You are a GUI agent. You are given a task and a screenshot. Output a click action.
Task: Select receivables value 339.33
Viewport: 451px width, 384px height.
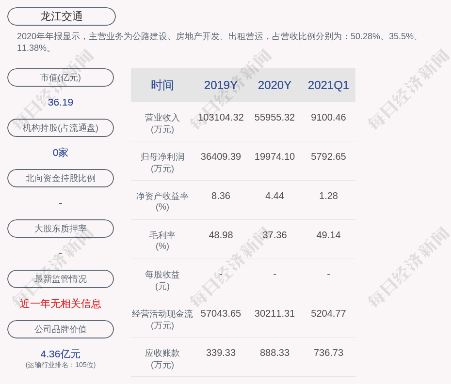(x=221, y=353)
